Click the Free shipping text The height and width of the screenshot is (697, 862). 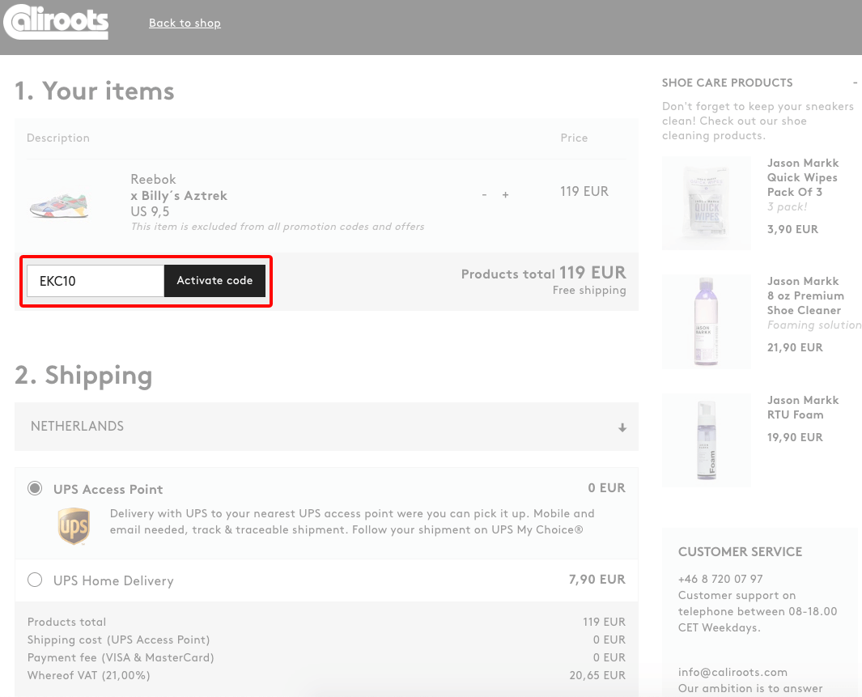(589, 291)
